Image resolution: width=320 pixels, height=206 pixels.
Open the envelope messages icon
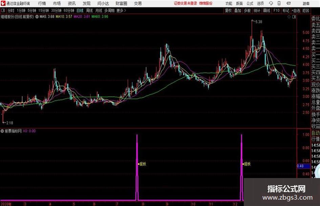point(289,3)
